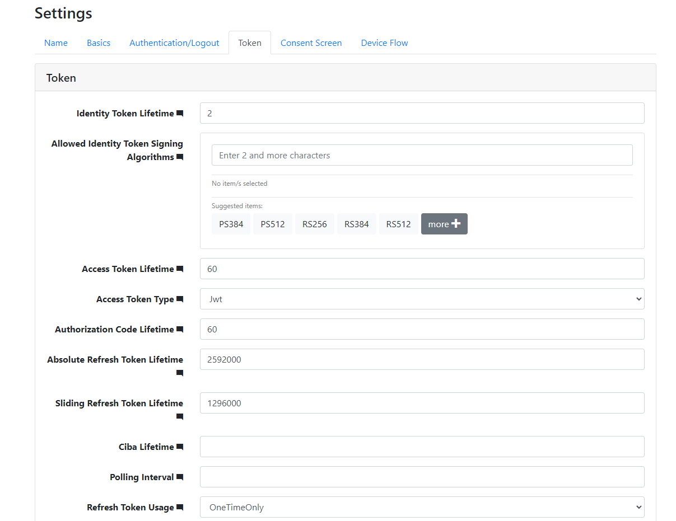Click the tooltip icon for Absolute Refresh Token Lifetime
The height and width of the screenshot is (521, 676).
click(180, 373)
